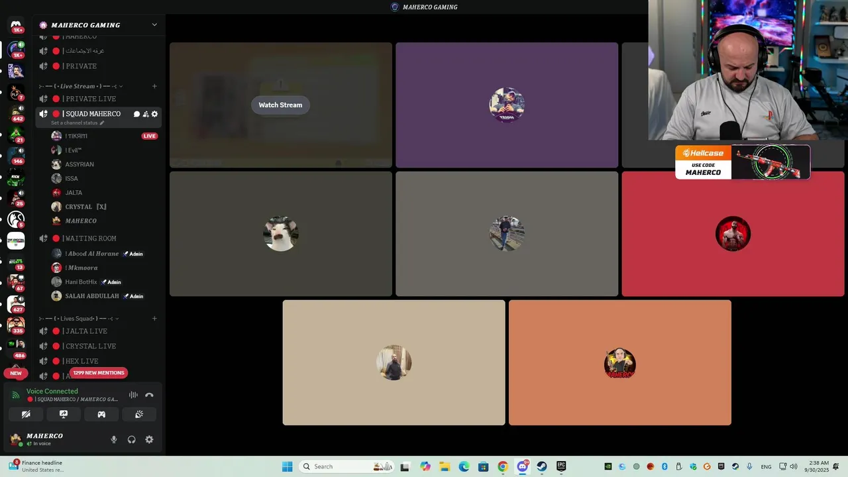Open Steam from taskbar

click(x=542, y=466)
